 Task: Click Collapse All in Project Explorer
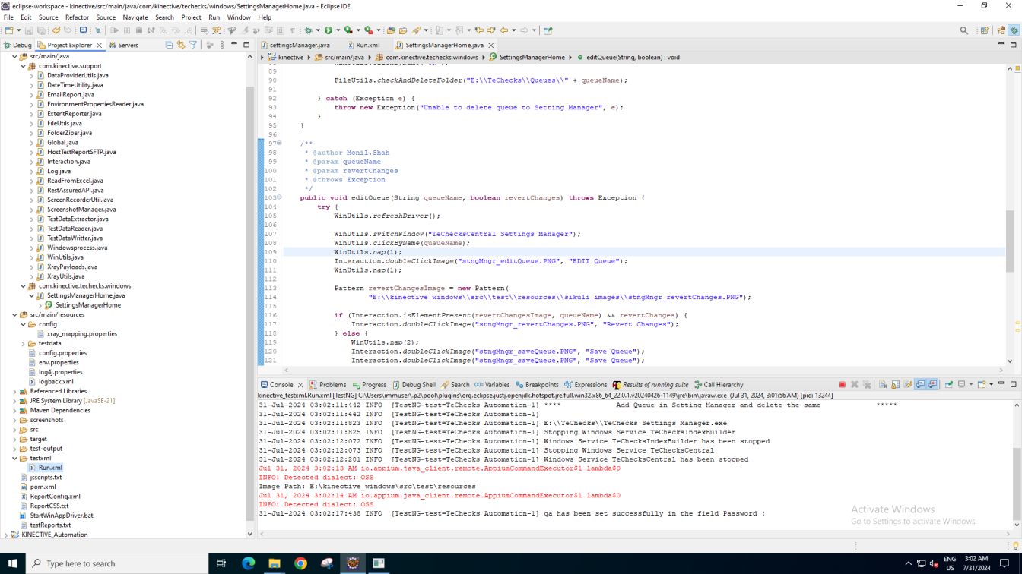point(169,45)
